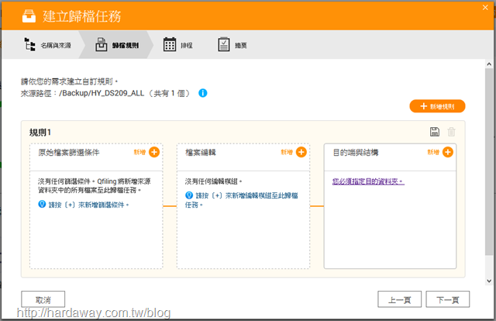Open the 您必須指定目的資料夾 link
Screen dimensions: 496x321
tap(368, 181)
